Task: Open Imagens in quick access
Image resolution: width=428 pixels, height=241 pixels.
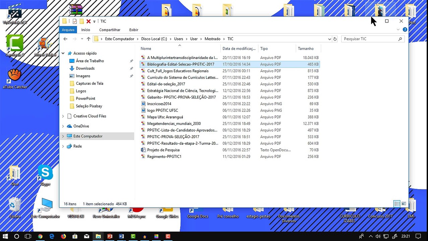Action: [x=83, y=76]
